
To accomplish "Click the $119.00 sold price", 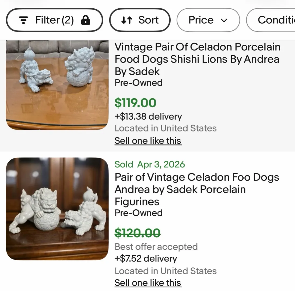I will pyautogui.click(x=135, y=103).
